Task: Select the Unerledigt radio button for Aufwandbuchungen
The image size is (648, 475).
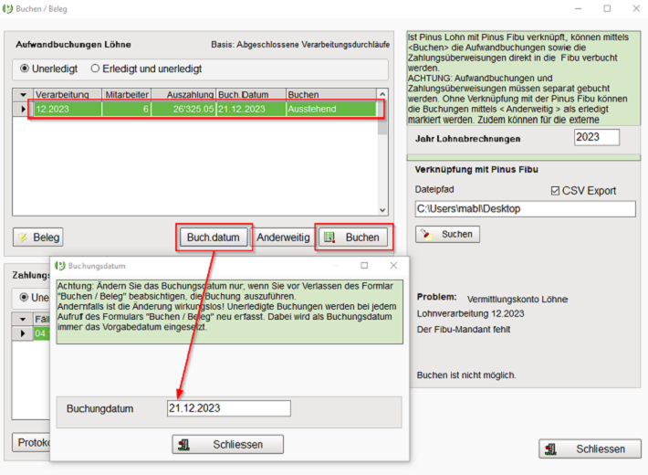Action: [x=25, y=69]
